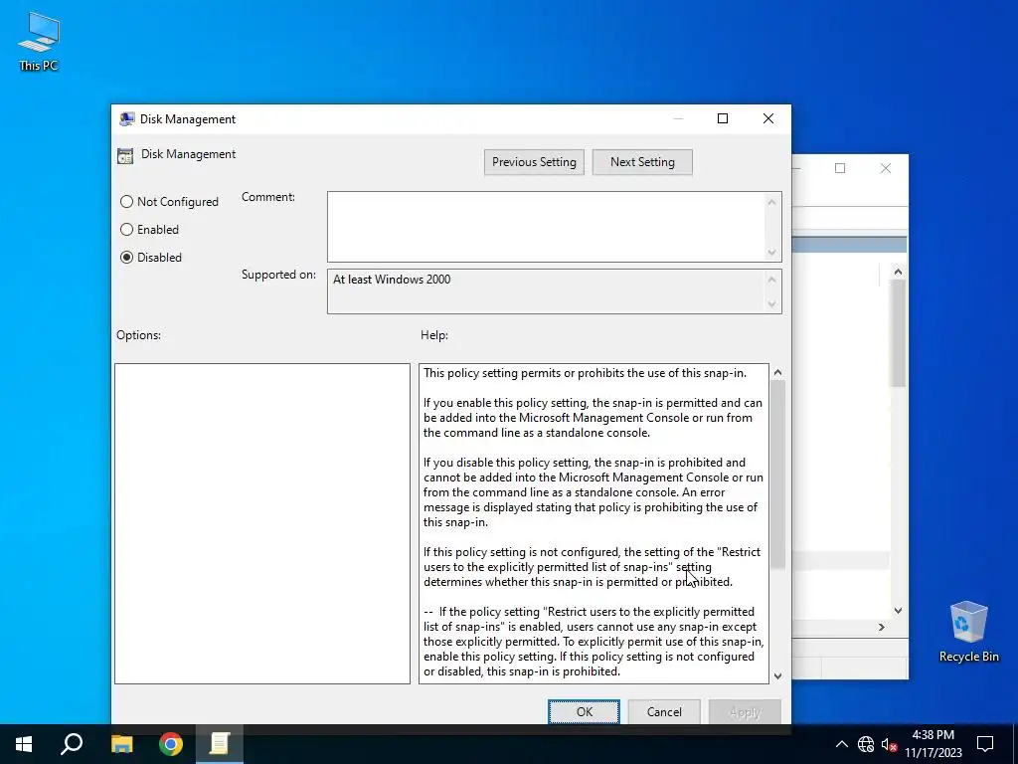
Task: Show hidden system tray icons
Action: (841, 744)
